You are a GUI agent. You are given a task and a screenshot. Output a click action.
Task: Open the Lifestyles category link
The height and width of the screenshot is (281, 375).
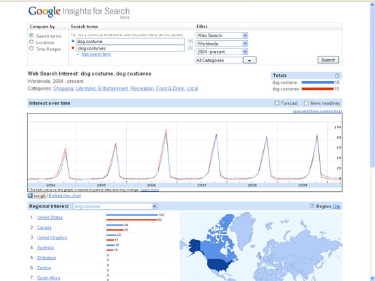[86, 88]
